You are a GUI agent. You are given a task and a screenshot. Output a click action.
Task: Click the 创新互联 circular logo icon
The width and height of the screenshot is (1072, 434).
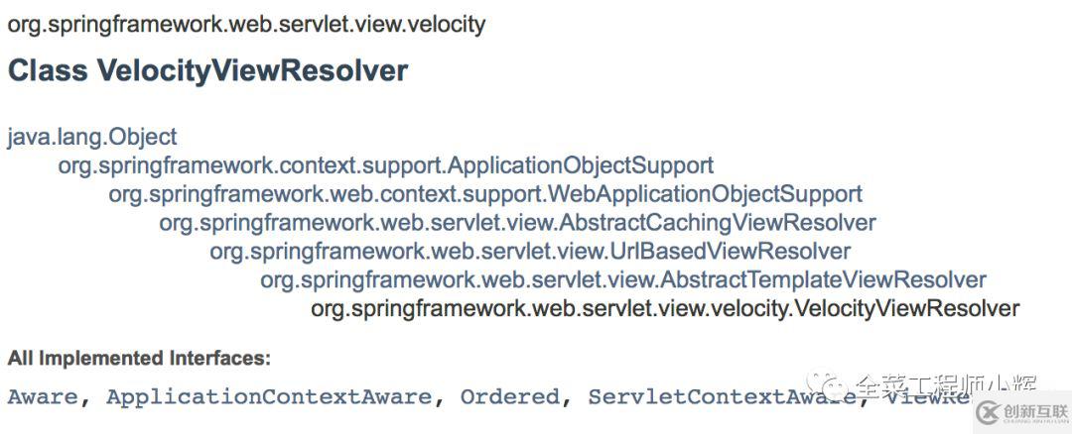click(x=989, y=412)
